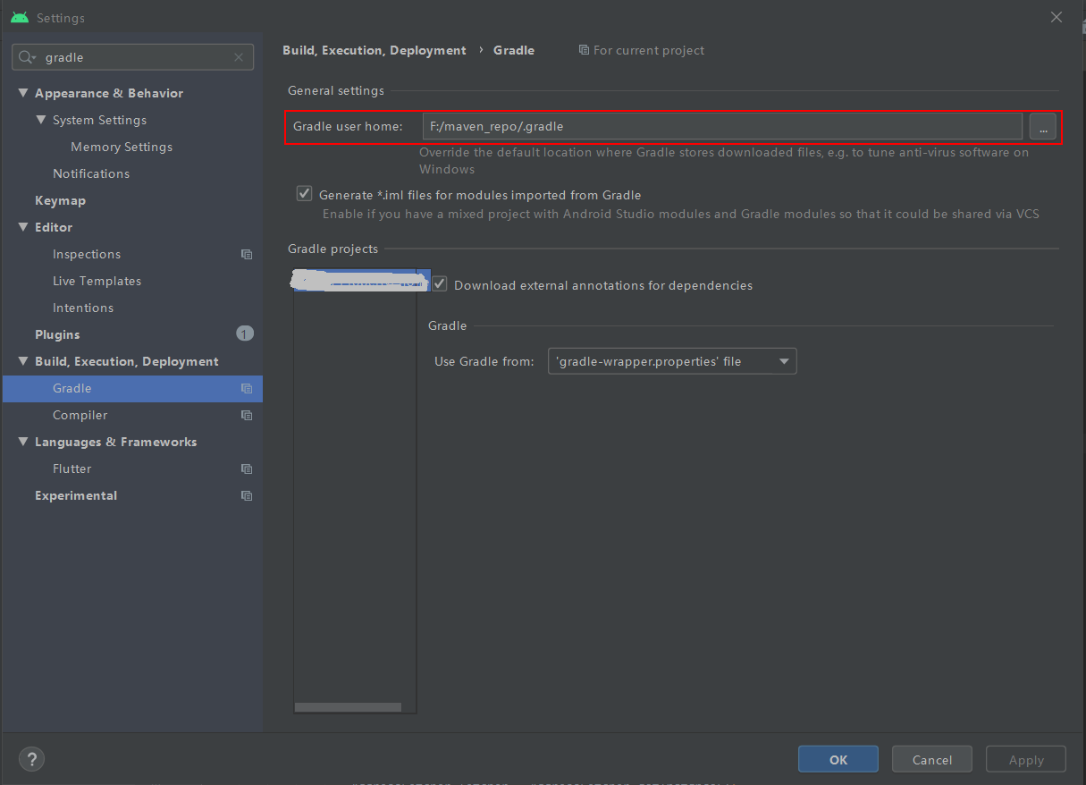Collapse System Settings node
This screenshot has height=785, width=1086.
41,120
